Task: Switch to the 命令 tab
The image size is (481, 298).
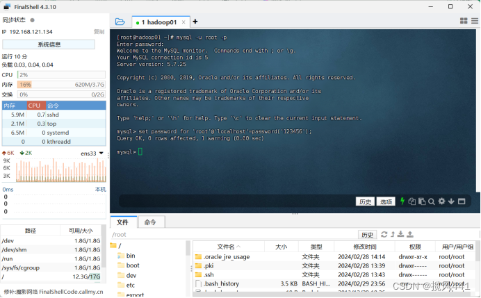Action: [x=150, y=222]
